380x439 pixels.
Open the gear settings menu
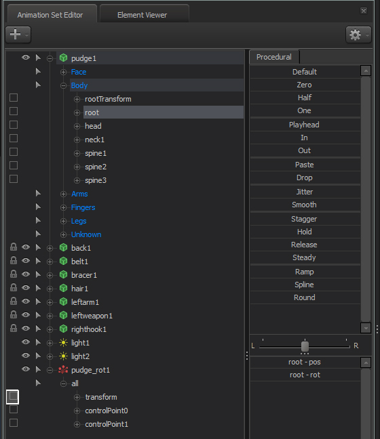click(x=358, y=35)
